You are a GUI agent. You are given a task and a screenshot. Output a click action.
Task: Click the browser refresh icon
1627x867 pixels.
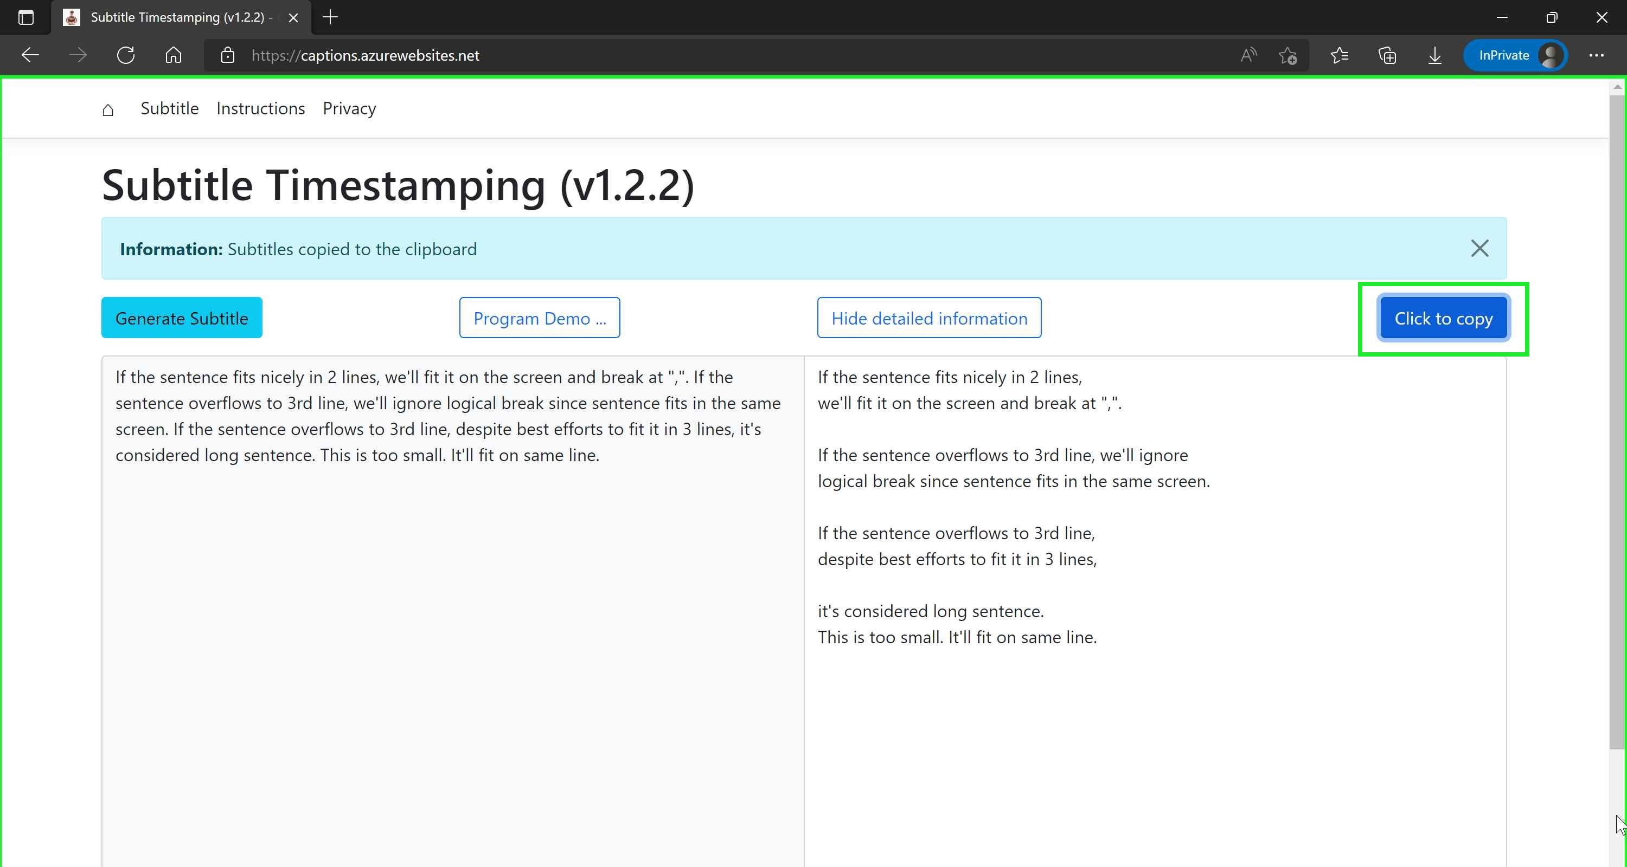126,55
